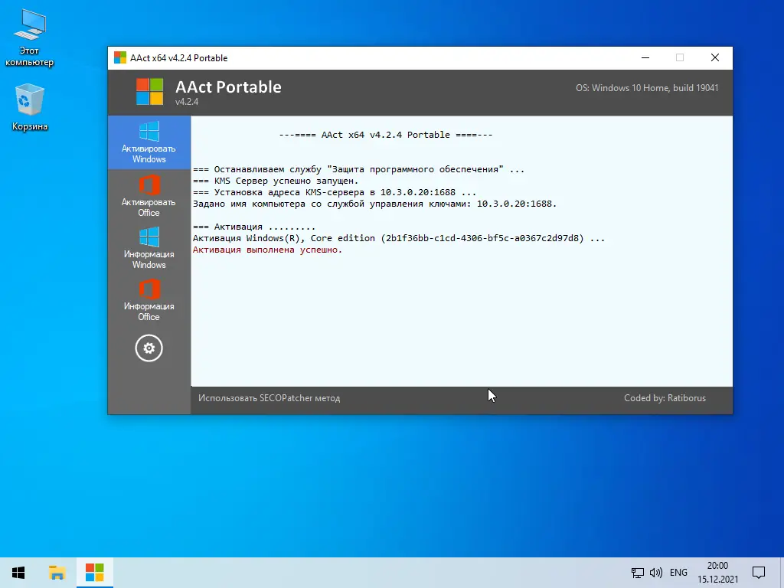Click the small AAct icon in the title bar
784x588 pixels.
[119, 57]
